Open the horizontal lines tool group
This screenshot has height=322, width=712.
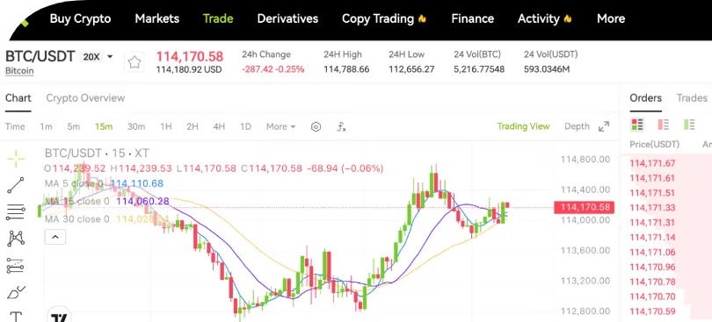point(16,211)
